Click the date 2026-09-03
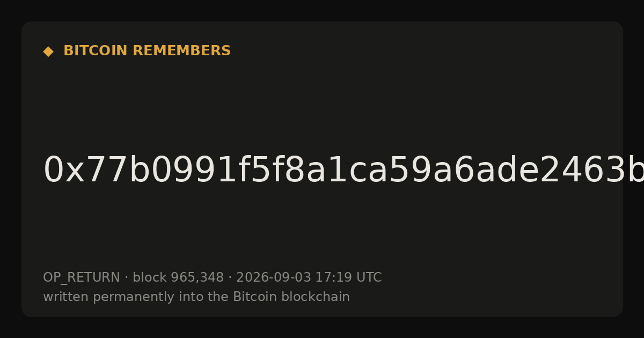The image size is (644, 338). point(274,278)
